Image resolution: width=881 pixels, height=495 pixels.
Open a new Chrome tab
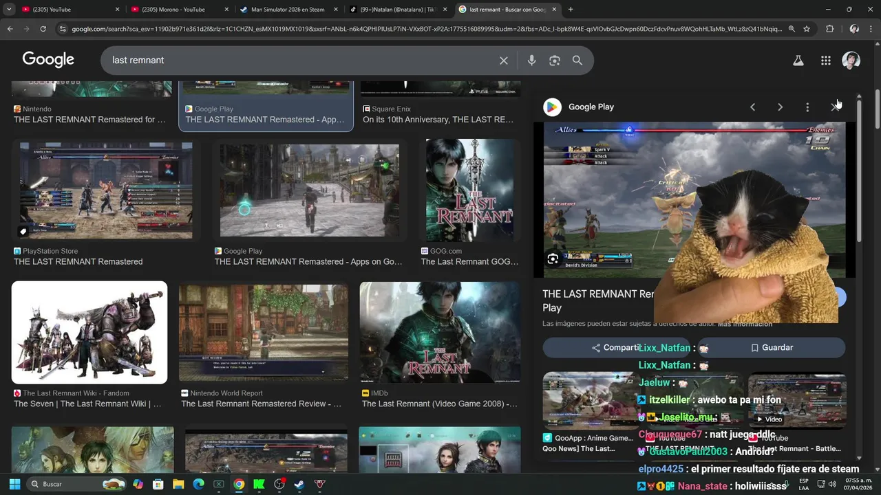[571, 10]
